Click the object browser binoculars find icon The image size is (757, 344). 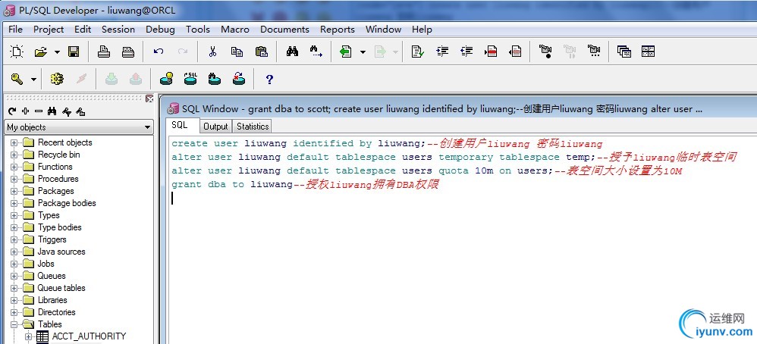(x=52, y=111)
